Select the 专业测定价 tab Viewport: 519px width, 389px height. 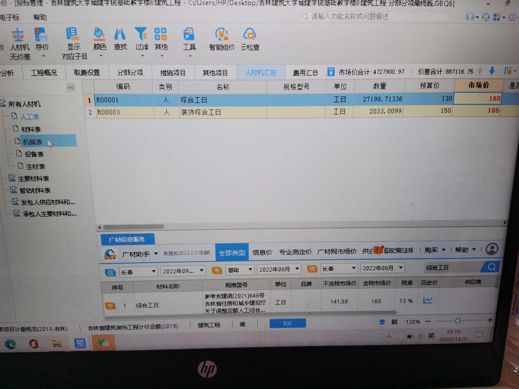click(295, 252)
